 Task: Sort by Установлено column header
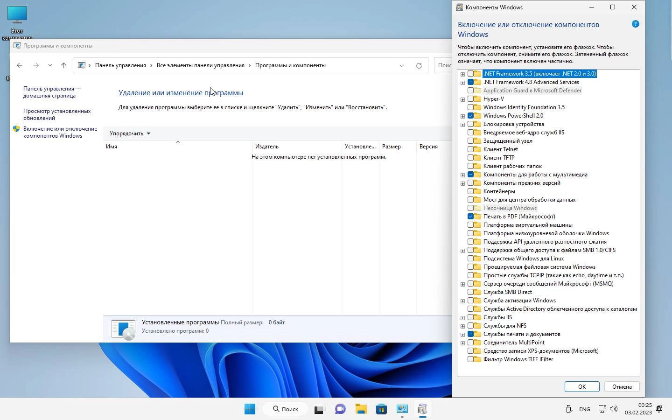360,147
